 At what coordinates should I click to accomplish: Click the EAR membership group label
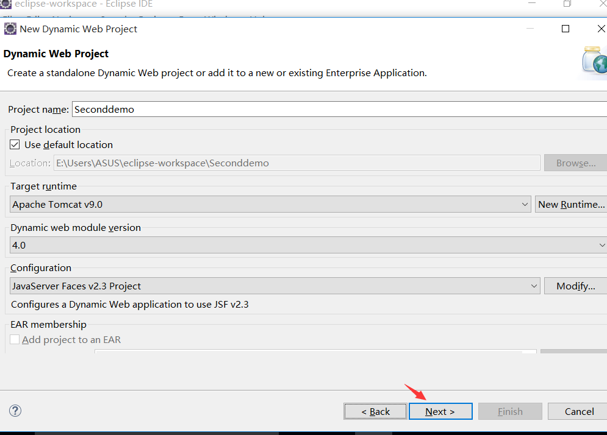click(48, 324)
